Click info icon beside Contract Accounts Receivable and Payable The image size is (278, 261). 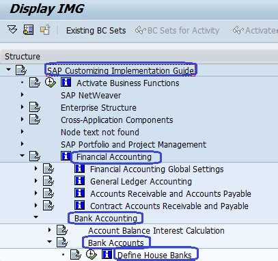(x=79, y=205)
